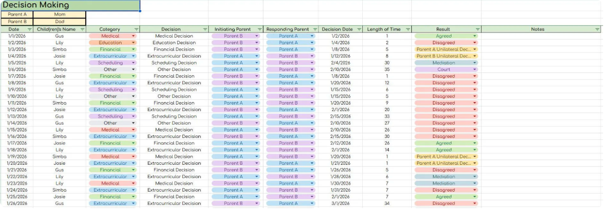
Task: Click the 'Child(ren)'s Name' column header text
Action: click(x=56, y=29)
